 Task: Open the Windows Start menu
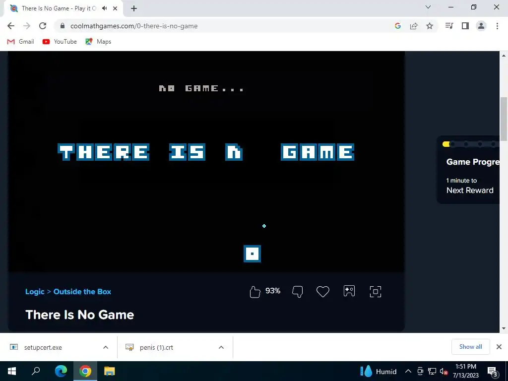point(12,371)
